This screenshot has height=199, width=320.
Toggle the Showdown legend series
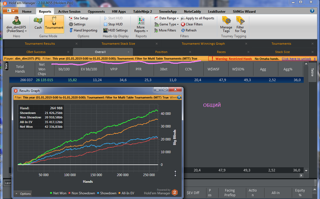pos(107,193)
